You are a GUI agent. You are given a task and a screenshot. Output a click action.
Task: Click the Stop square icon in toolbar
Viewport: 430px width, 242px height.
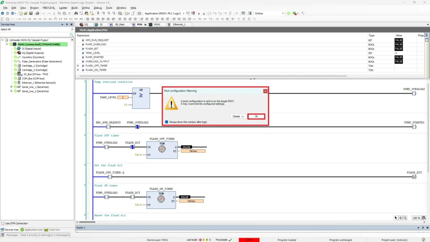coord(204,13)
